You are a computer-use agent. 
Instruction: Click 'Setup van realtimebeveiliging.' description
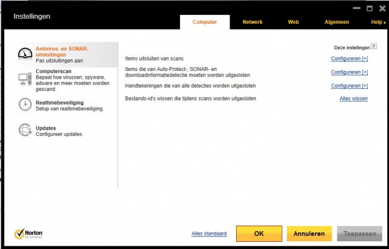(x=69, y=109)
